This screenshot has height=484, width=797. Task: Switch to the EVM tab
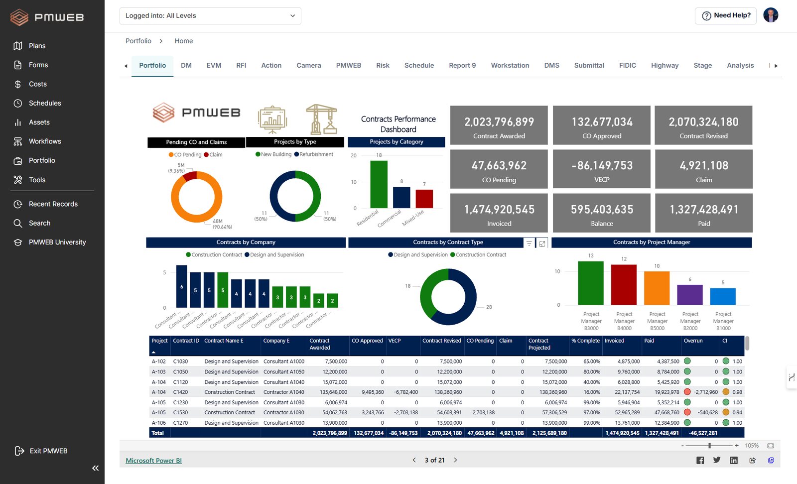point(214,65)
